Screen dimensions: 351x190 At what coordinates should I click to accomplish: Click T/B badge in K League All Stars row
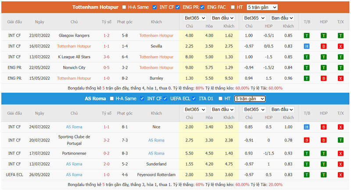[x=307, y=57]
